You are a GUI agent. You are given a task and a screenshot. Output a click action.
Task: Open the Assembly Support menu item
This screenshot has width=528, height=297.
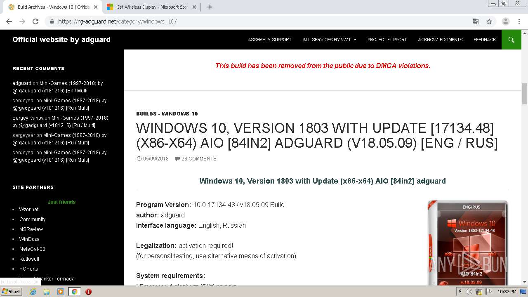click(269, 40)
